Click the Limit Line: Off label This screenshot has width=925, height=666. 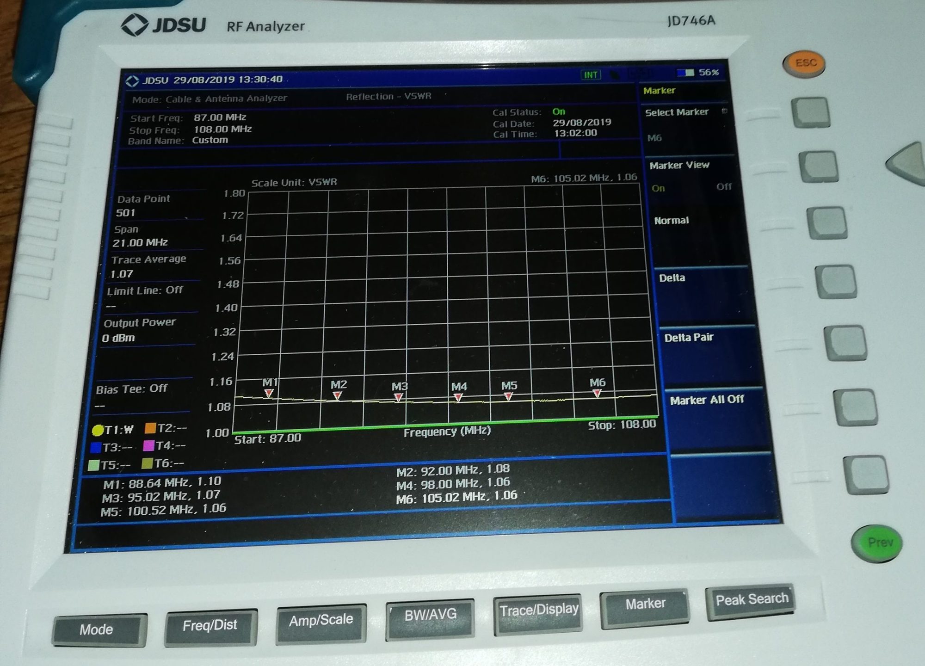pyautogui.click(x=145, y=291)
